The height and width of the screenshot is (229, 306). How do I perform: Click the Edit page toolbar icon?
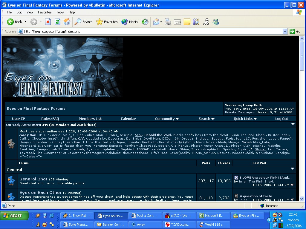click(178, 21)
